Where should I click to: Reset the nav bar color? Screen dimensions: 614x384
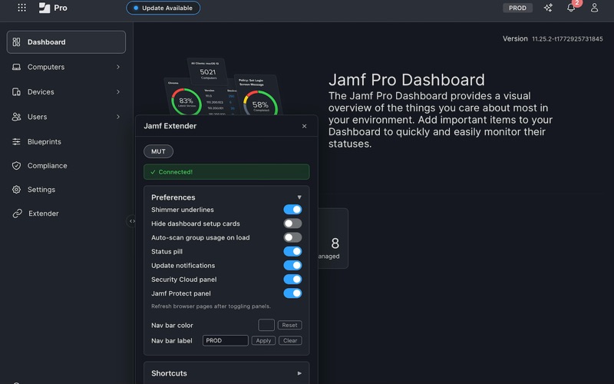tap(290, 325)
